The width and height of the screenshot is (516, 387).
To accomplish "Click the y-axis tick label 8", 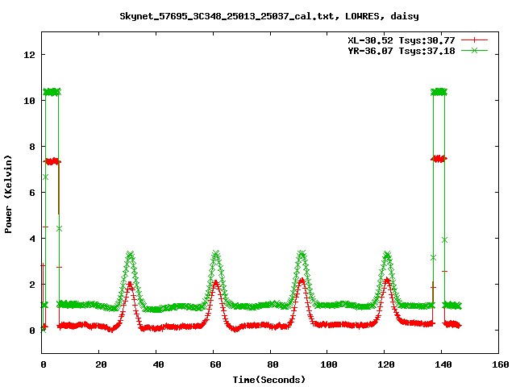I will click(x=32, y=147).
